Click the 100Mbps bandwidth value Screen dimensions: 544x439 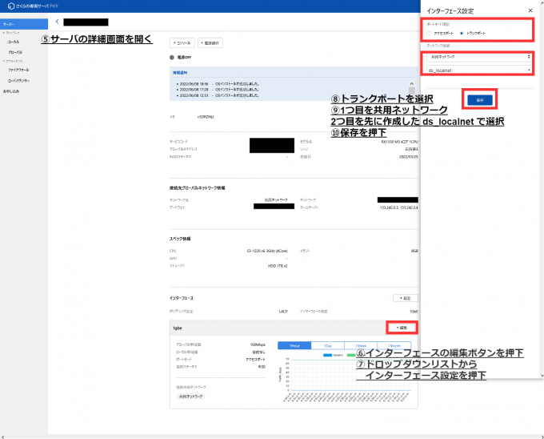pyautogui.click(x=258, y=344)
